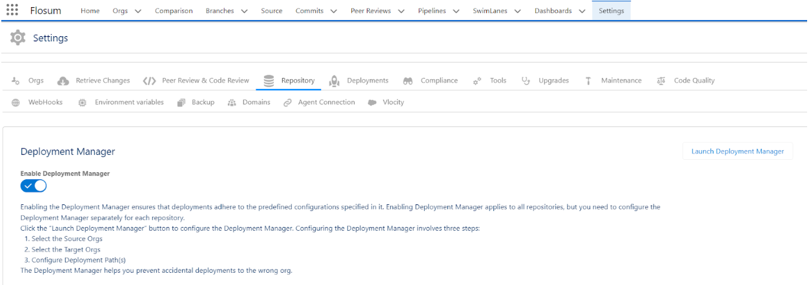This screenshot has height=285, width=811.
Task: Open the Domains settings section
Action: pos(256,103)
